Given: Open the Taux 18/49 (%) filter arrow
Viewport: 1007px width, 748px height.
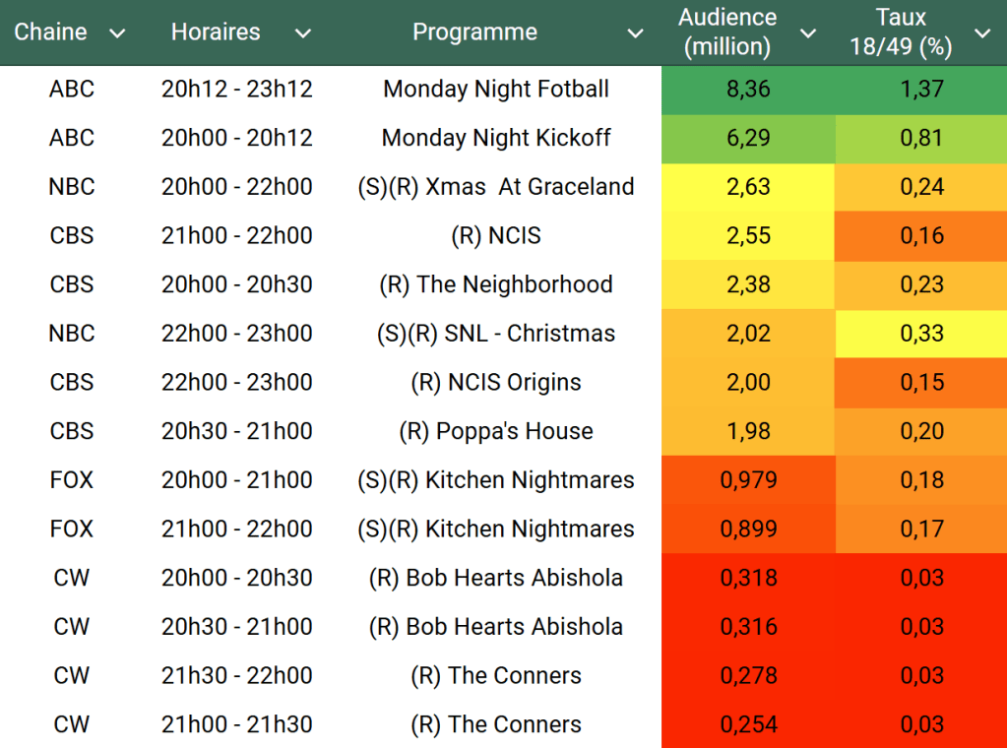Looking at the screenshot, I should 982,33.
